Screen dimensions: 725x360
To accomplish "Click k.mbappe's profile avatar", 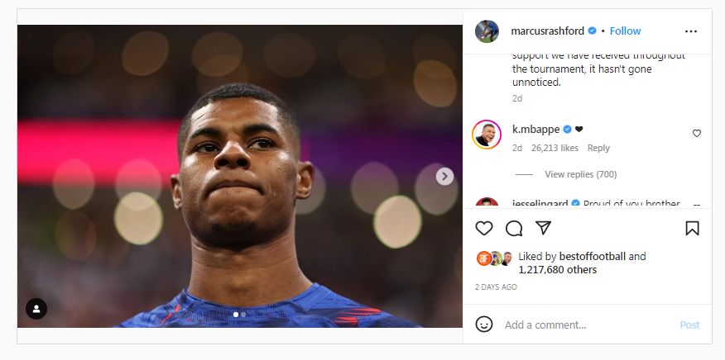I will pyautogui.click(x=486, y=135).
